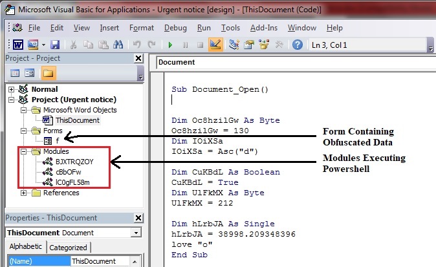Image resolution: width=436 pixels, height=267 pixels.
Task: Open the Debug menu
Action: pyautogui.click(x=175, y=28)
